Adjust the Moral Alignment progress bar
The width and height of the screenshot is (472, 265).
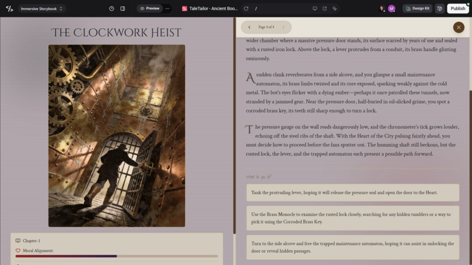tap(117, 256)
